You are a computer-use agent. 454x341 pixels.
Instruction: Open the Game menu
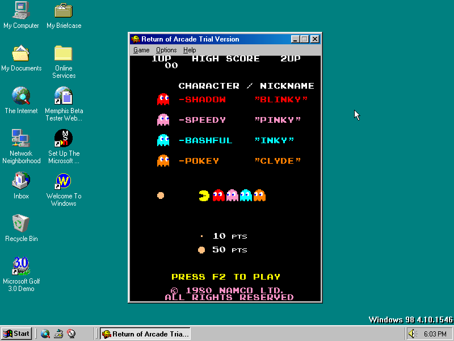tap(141, 50)
